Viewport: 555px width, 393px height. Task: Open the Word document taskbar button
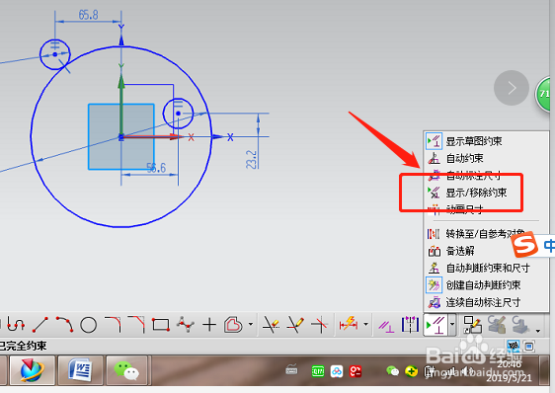coord(80,370)
